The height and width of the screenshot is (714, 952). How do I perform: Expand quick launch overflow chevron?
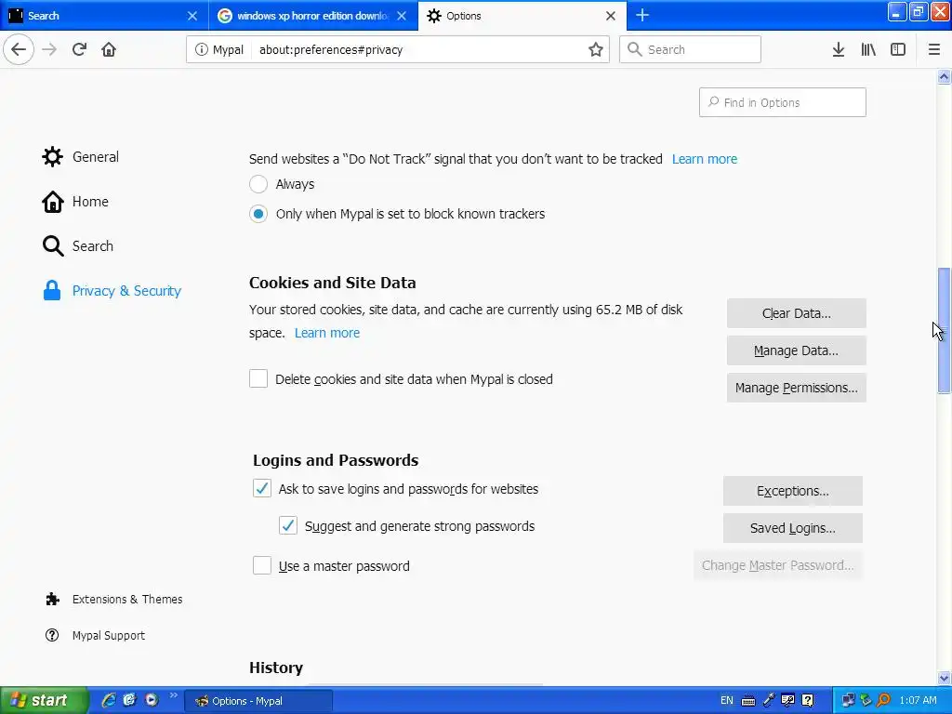(x=174, y=695)
